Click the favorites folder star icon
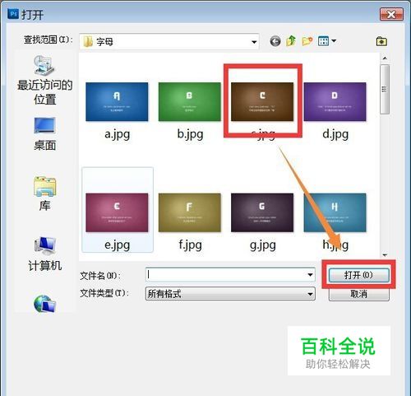 [x=381, y=41]
